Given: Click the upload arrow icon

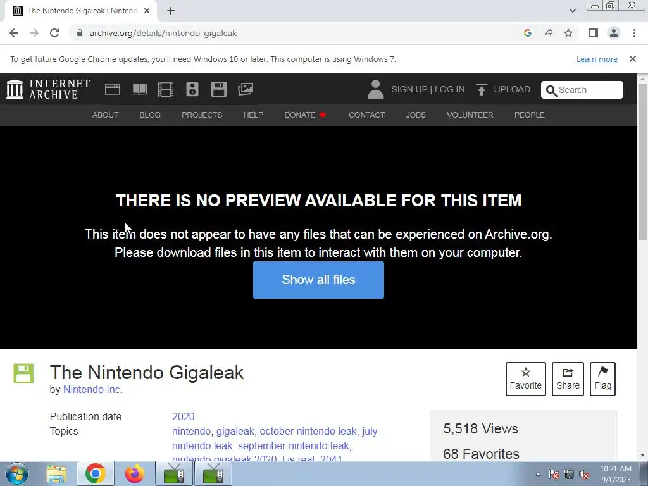Looking at the screenshot, I should tap(481, 89).
